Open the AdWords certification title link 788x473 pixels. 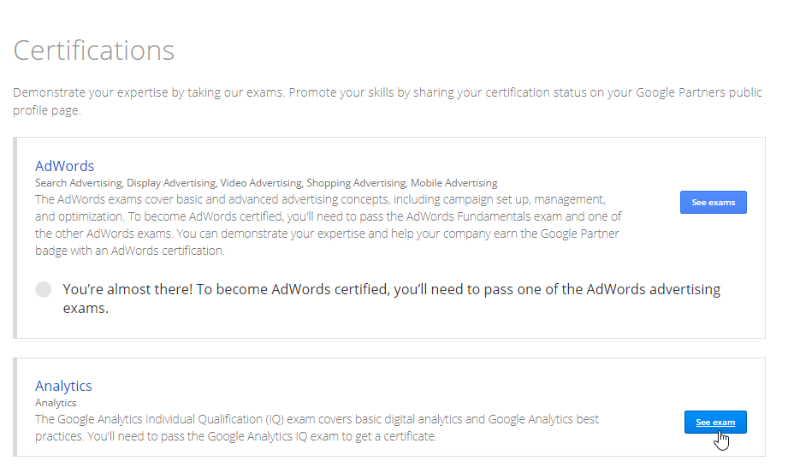point(64,166)
